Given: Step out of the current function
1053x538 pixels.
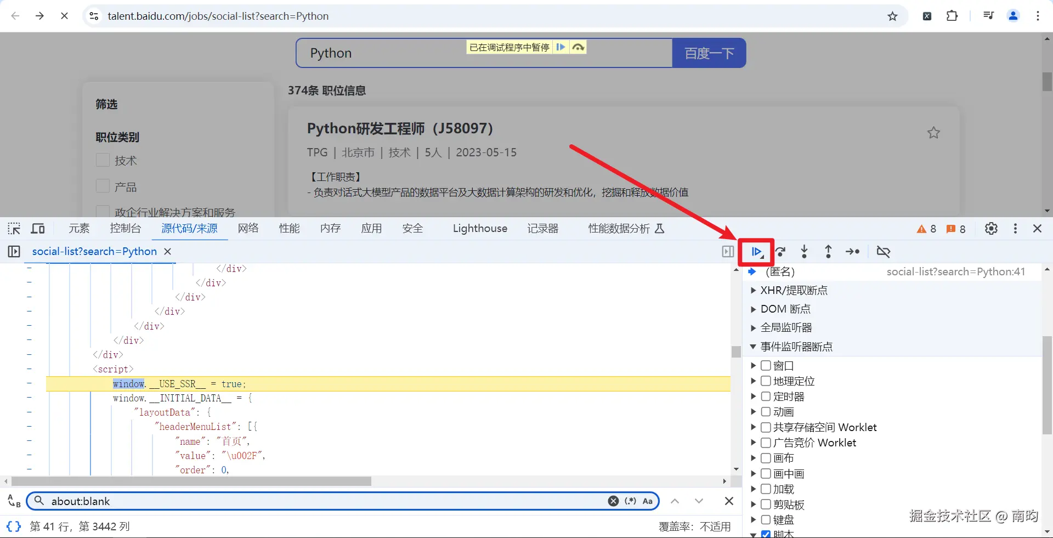Looking at the screenshot, I should (828, 252).
